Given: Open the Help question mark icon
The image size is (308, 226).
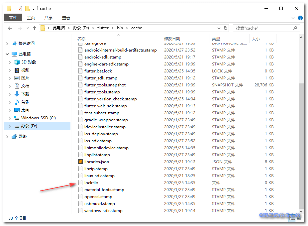Looking at the screenshot, I should coord(300,18).
